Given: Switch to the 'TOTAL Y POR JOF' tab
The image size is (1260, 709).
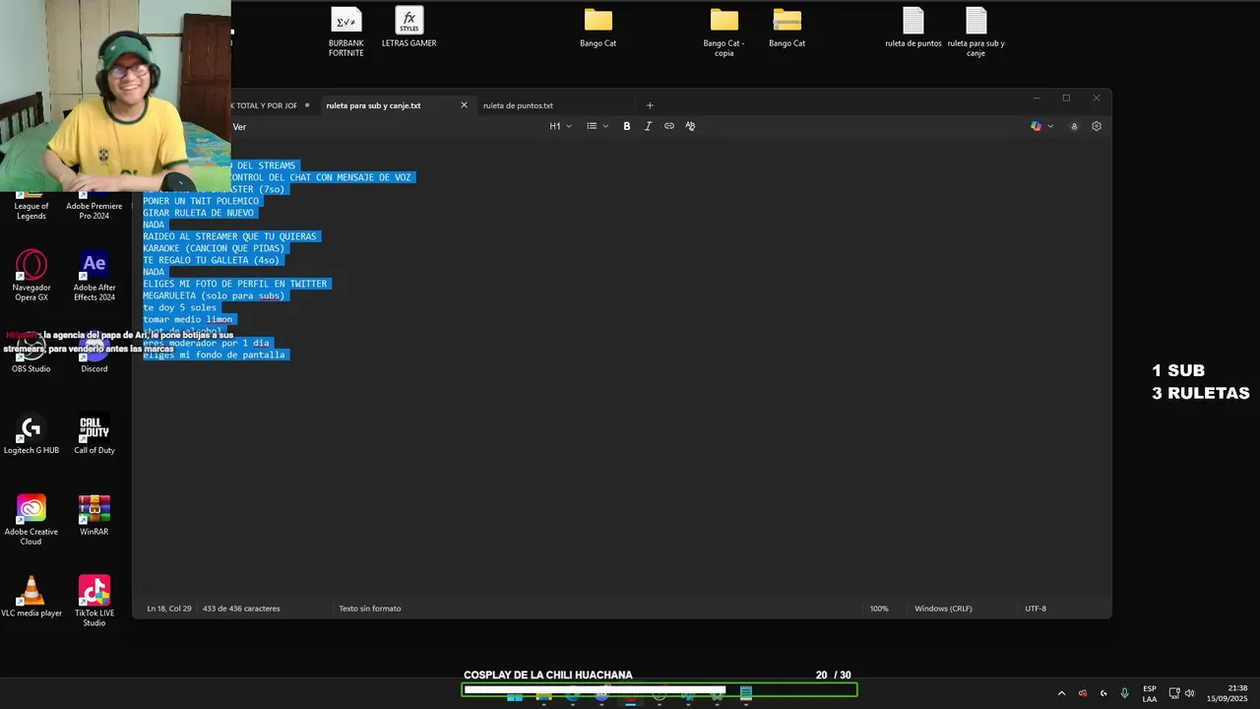Looking at the screenshot, I should point(264,105).
